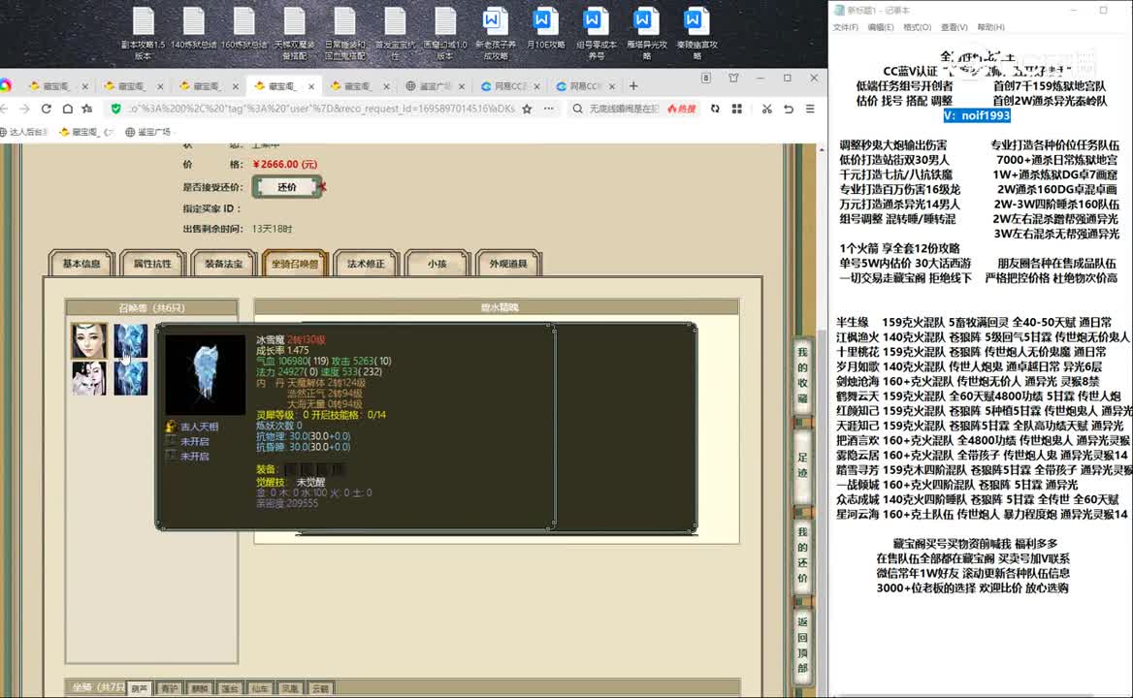Select the 法术修正 tab
The height and width of the screenshot is (698, 1133).
[x=366, y=264]
